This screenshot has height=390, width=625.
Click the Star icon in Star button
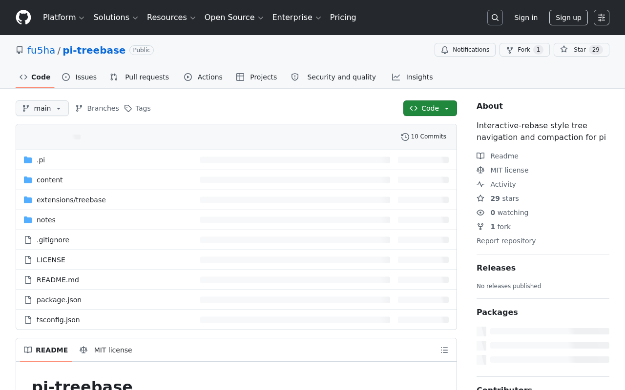564,50
